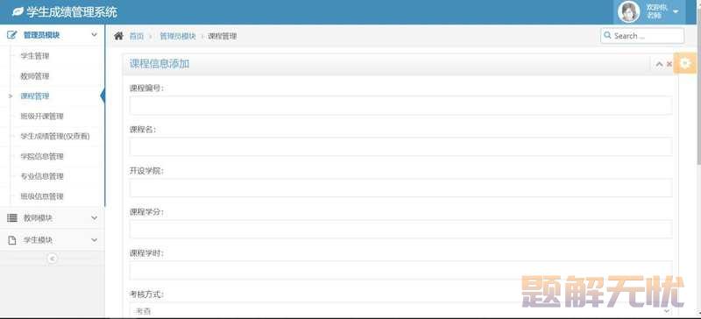The image size is (701, 319).
Task: Click the 学生模块 file icon
Action: 12,240
